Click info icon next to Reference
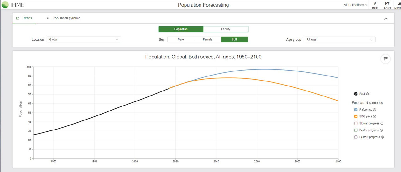401x172 pixels. [375, 110]
